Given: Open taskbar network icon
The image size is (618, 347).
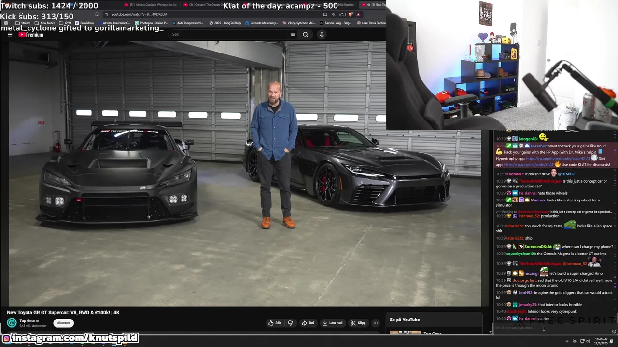Looking at the screenshot, I should (x=582, y=341).
